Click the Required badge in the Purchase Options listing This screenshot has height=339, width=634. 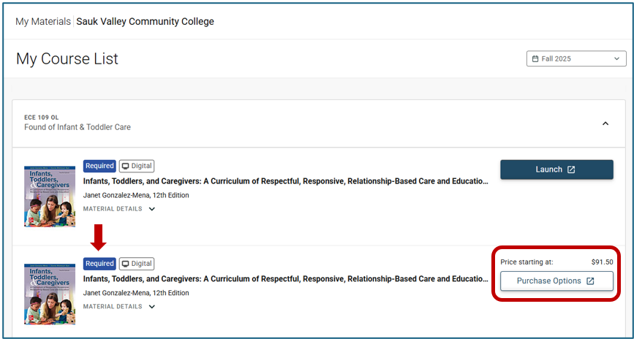[99, 264]
